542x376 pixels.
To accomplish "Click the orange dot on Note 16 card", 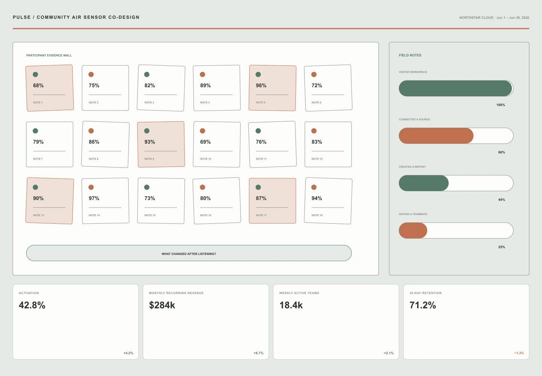I will [x=202, y=187].
